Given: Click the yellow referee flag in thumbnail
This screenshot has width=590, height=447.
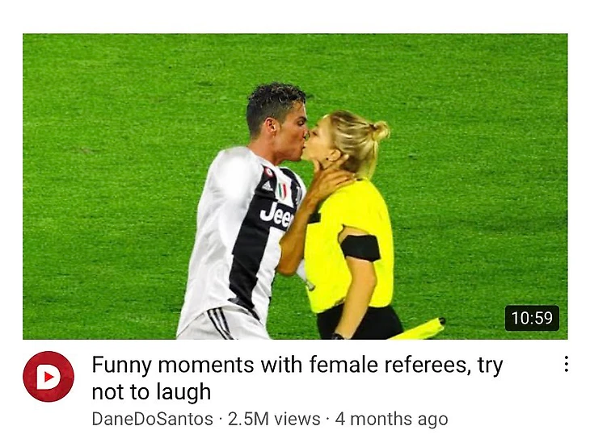Looking at the screenshot, I should tap(418, 329).
